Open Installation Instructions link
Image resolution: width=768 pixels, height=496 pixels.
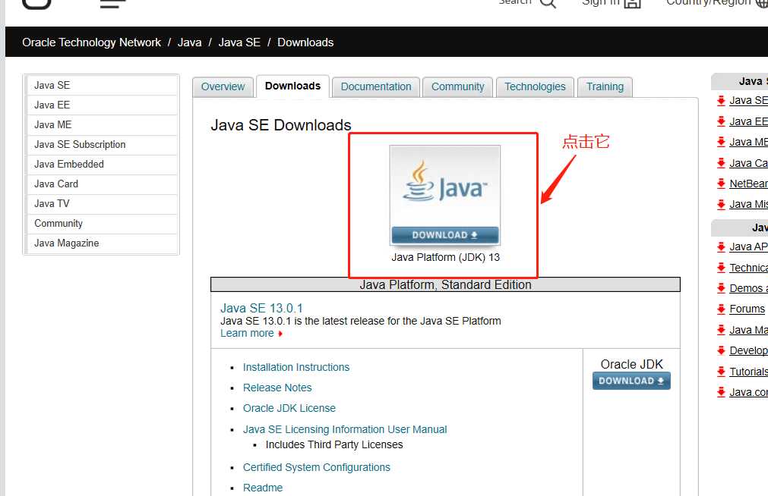pyautogui.click(x=296, y=367)
